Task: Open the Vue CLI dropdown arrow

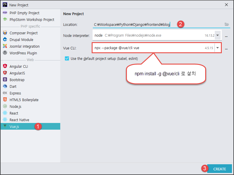Action: [218, 48]
